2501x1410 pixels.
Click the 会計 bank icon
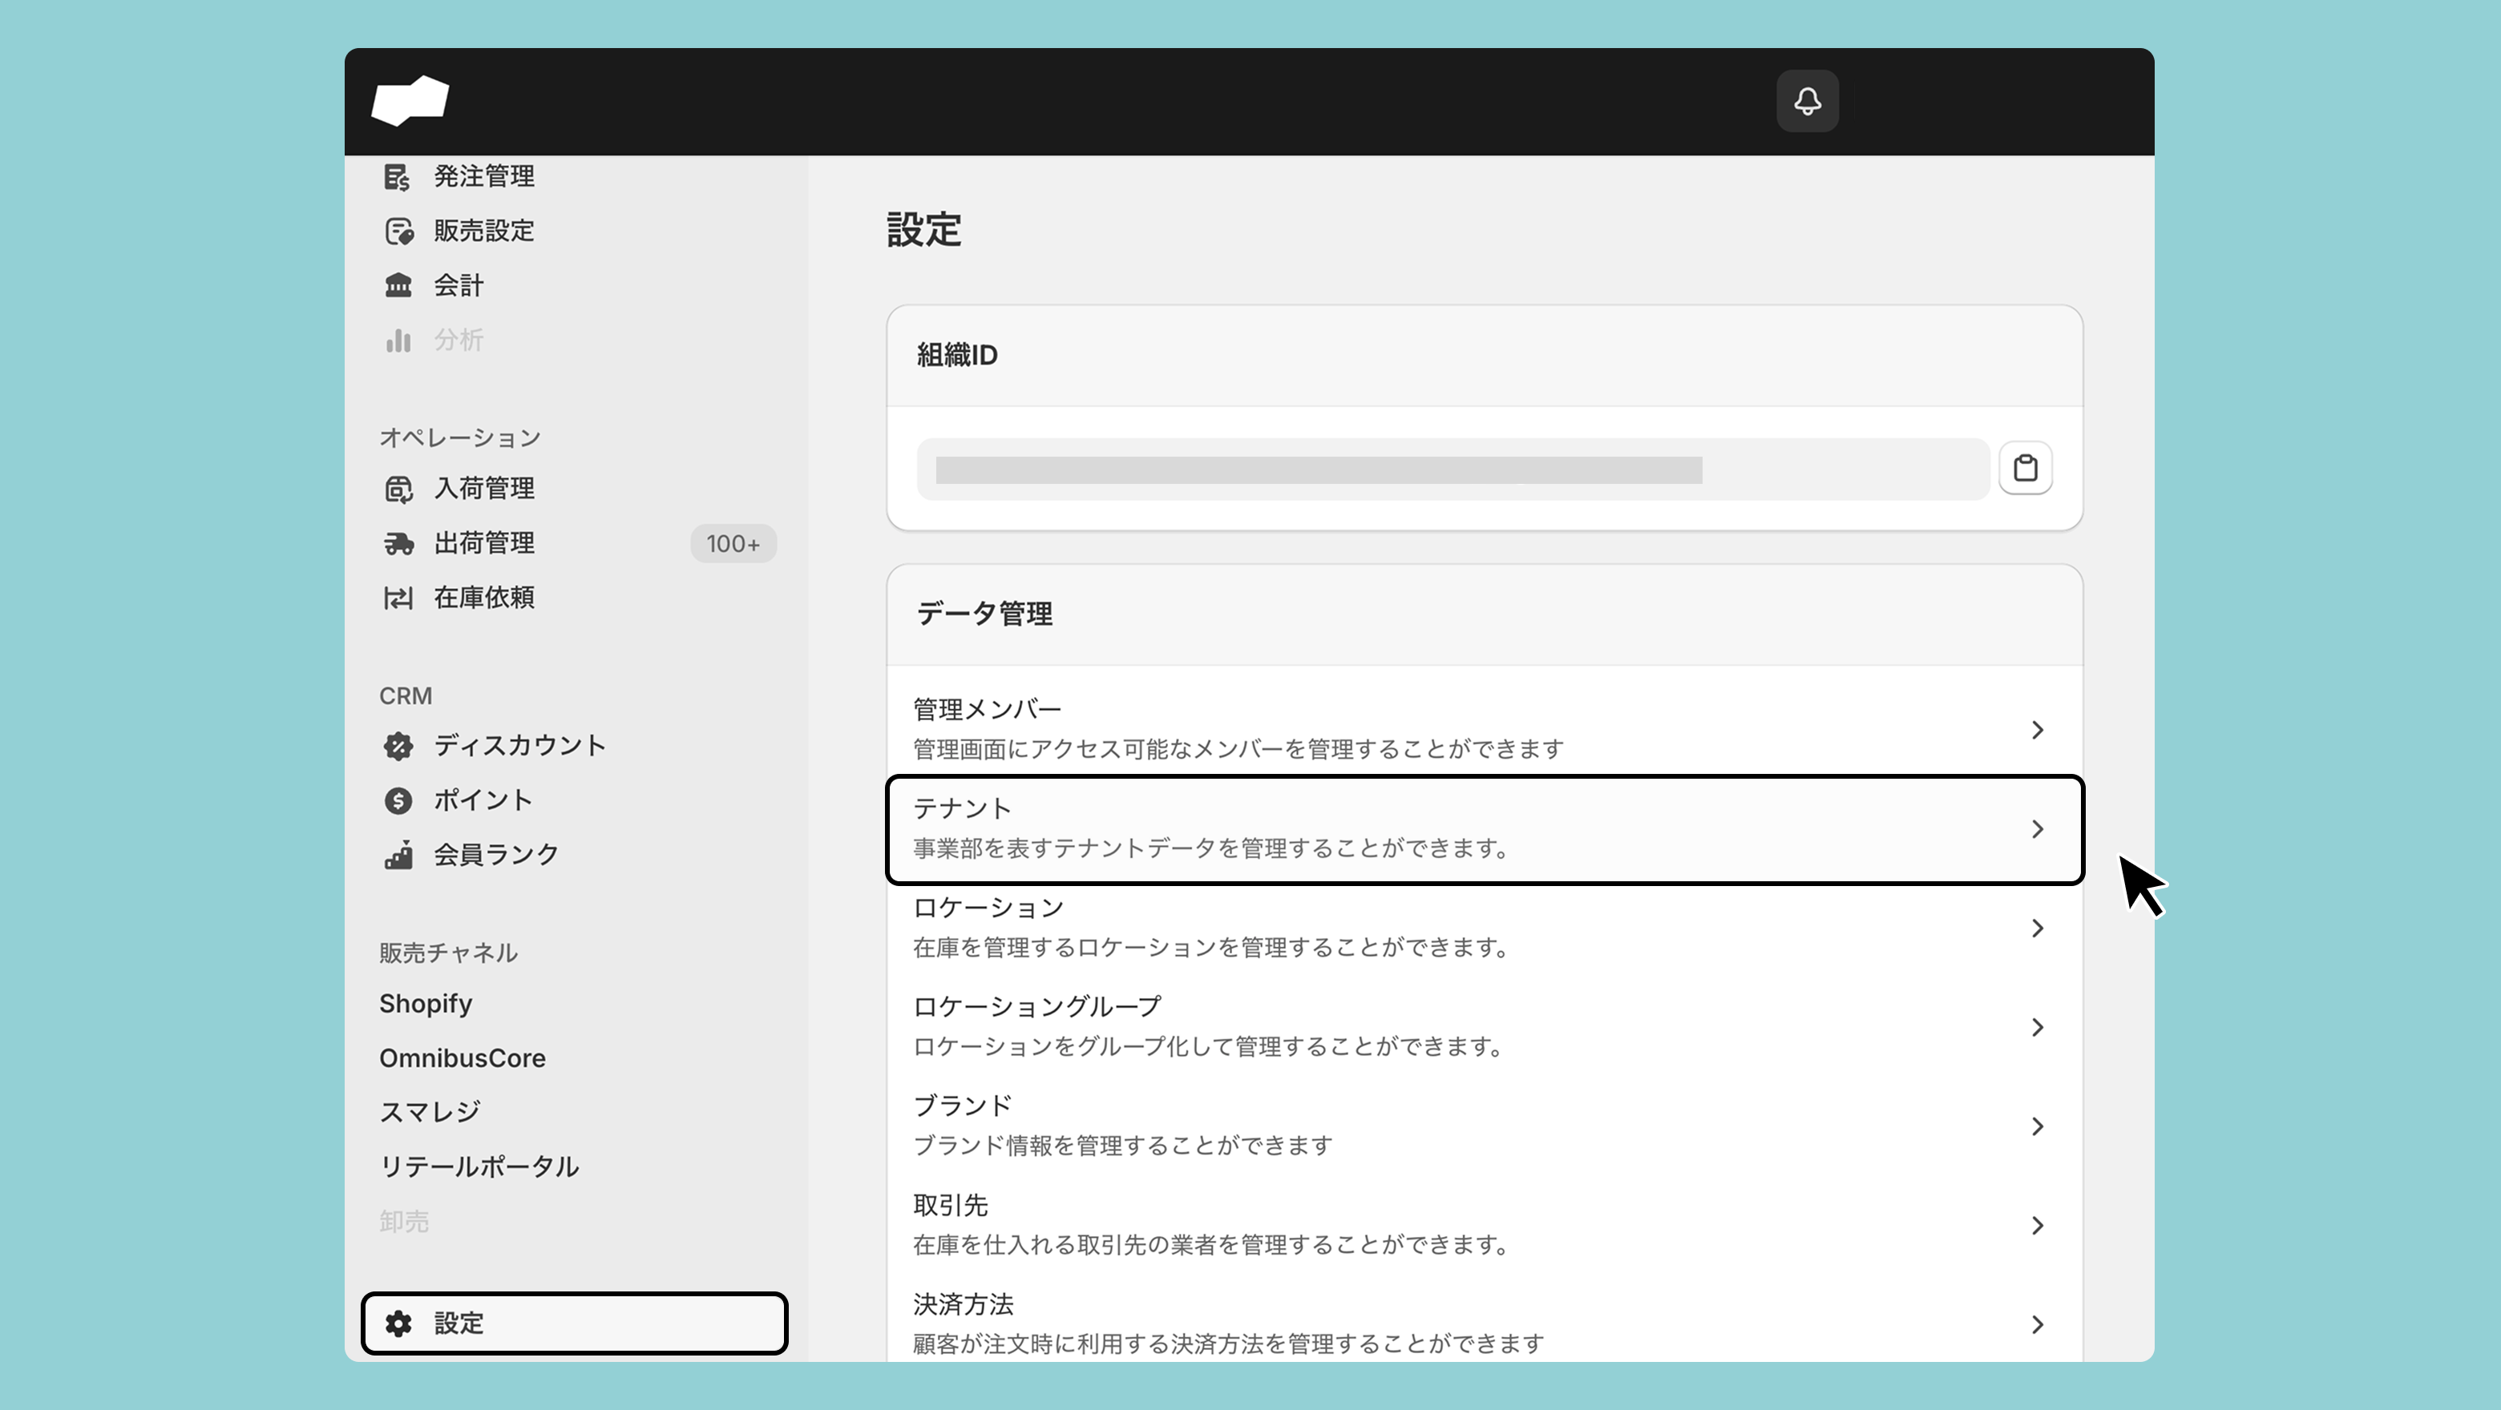(x=398, y=285)
